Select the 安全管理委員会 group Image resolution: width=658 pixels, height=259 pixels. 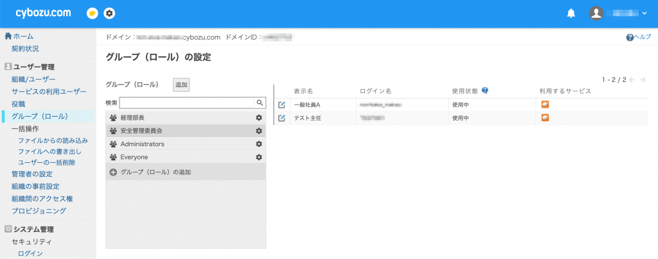pyautogui.click(x=186, y=131)
